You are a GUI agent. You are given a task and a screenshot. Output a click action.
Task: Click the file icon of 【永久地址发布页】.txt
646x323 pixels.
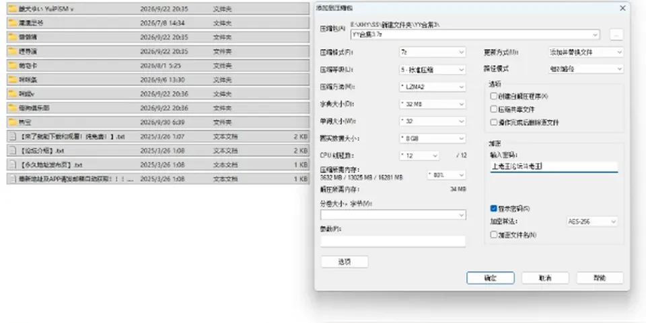click(x=13, y=165)
